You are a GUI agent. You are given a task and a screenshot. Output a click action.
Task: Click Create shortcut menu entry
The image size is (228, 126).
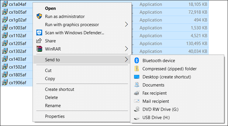pos(60,89)
